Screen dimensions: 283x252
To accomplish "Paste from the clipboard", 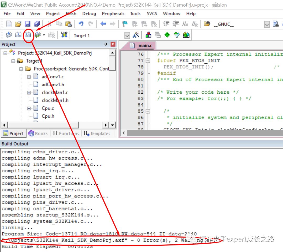I will pos(69,24).
